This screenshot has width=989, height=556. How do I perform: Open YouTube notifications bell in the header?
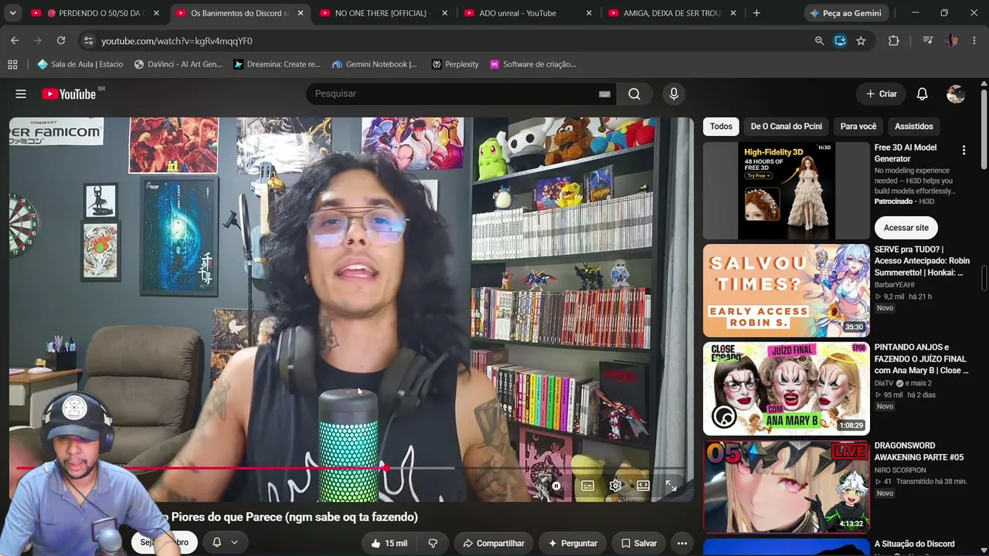(x=922, y=93)
